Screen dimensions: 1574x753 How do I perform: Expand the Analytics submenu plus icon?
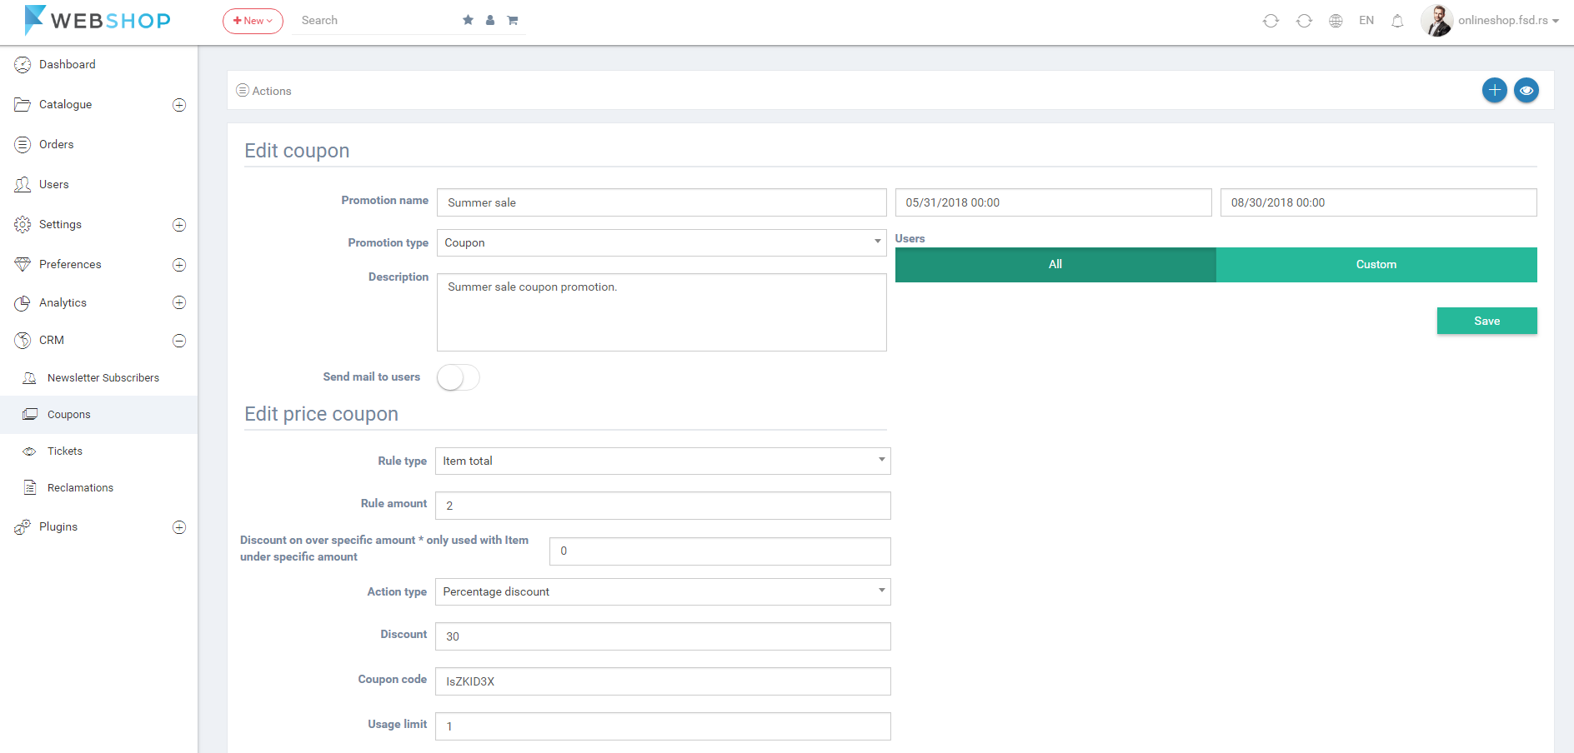tap(179, 302)
